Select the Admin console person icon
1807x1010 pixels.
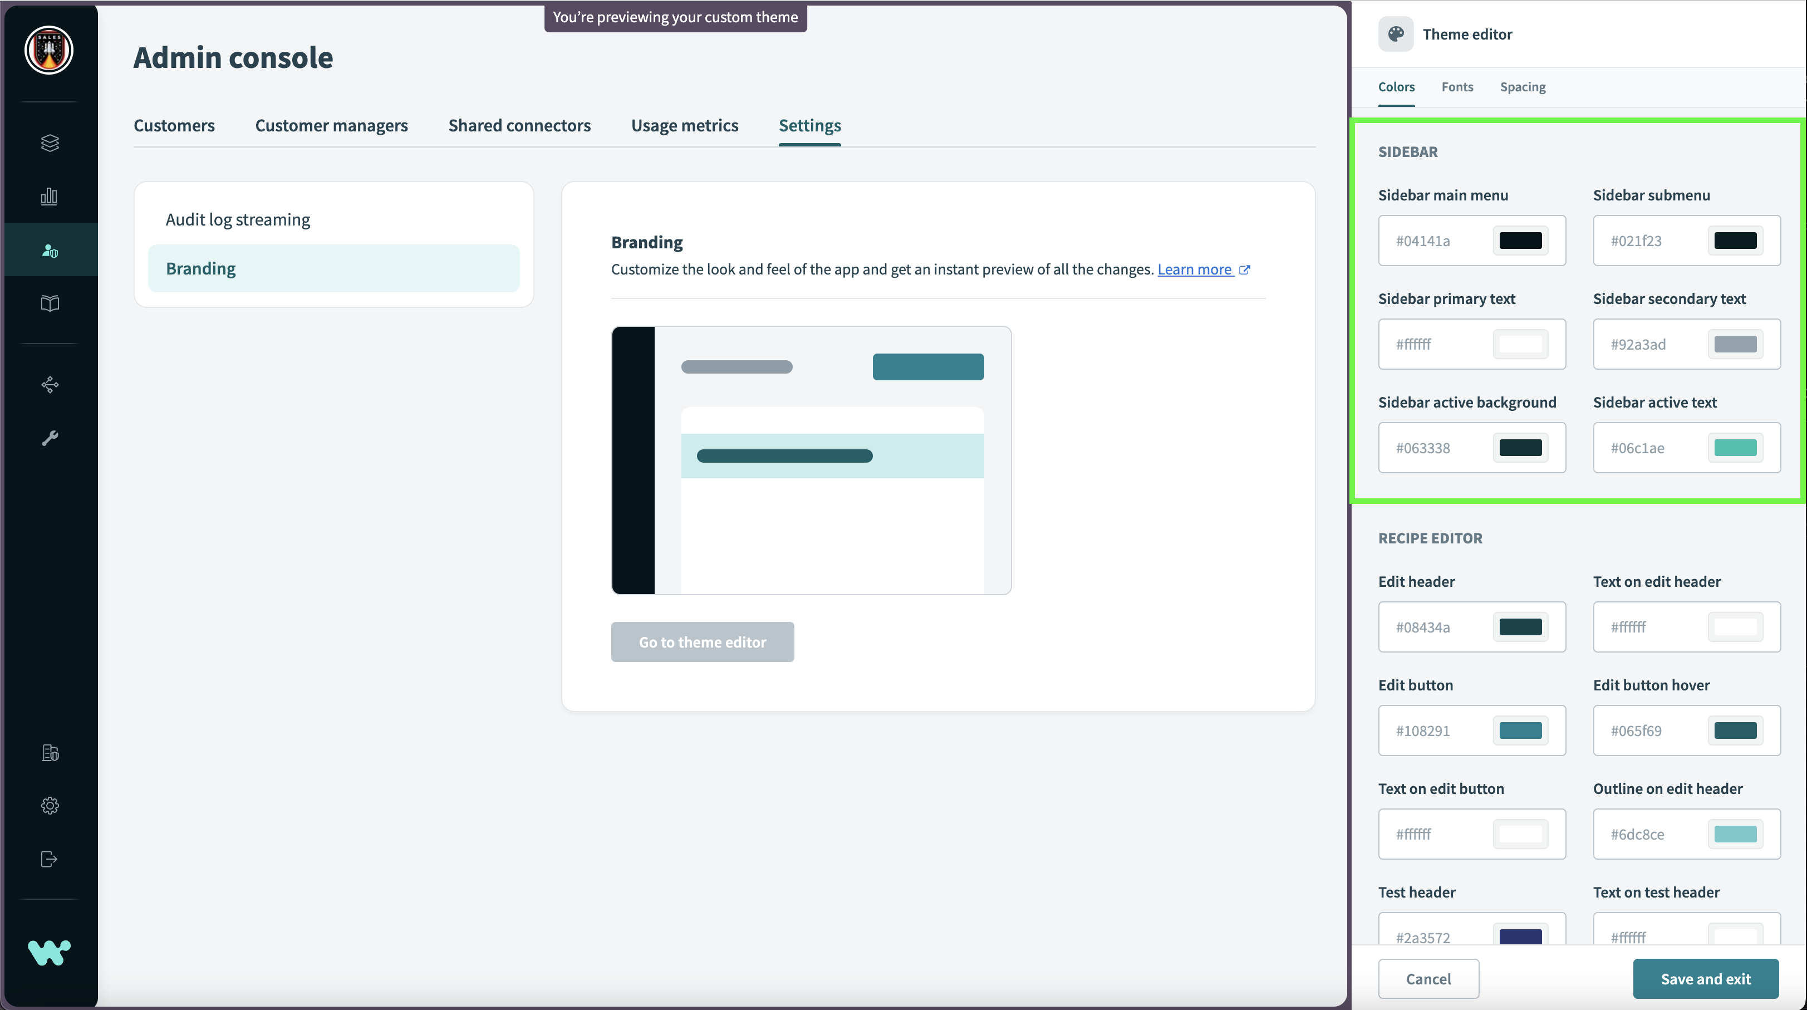pos(49,249)
